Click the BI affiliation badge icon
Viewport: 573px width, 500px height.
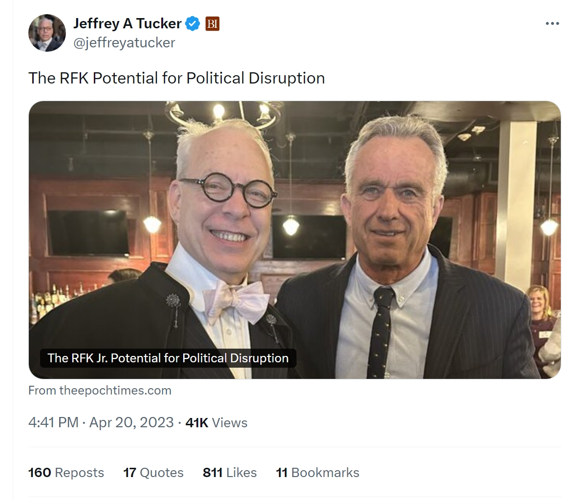pyautogui.click(x=212, y=23)
